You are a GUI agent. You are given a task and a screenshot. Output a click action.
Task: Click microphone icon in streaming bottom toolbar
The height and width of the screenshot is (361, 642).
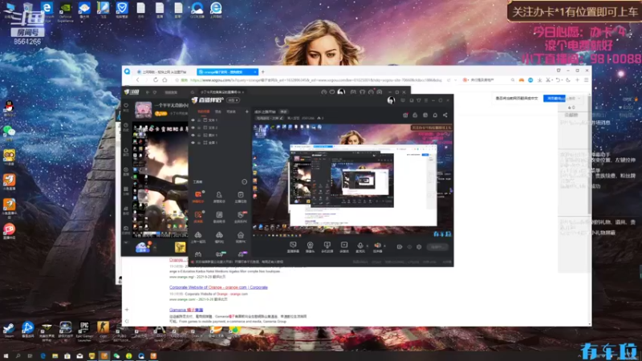(360, 246)
